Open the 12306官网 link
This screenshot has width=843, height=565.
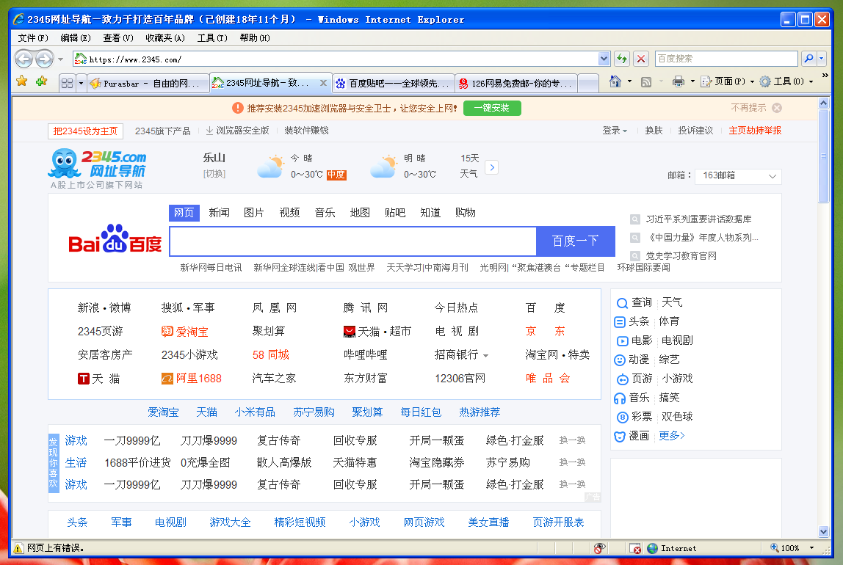click(460, 379)
